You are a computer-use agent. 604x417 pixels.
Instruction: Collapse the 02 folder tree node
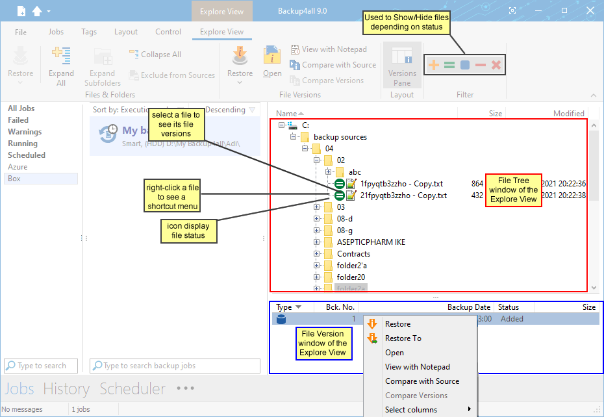317,160
